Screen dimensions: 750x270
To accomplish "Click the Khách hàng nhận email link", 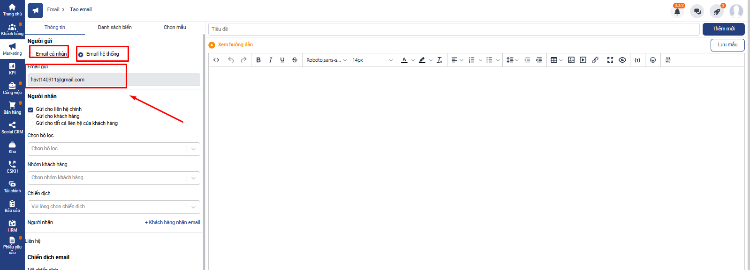I will tap(172, 223).
